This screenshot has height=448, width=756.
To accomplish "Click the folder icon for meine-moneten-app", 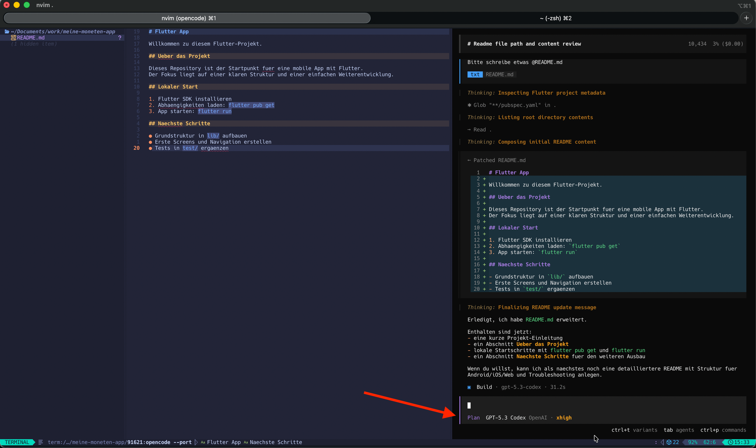I will click(x=7, y=32).
